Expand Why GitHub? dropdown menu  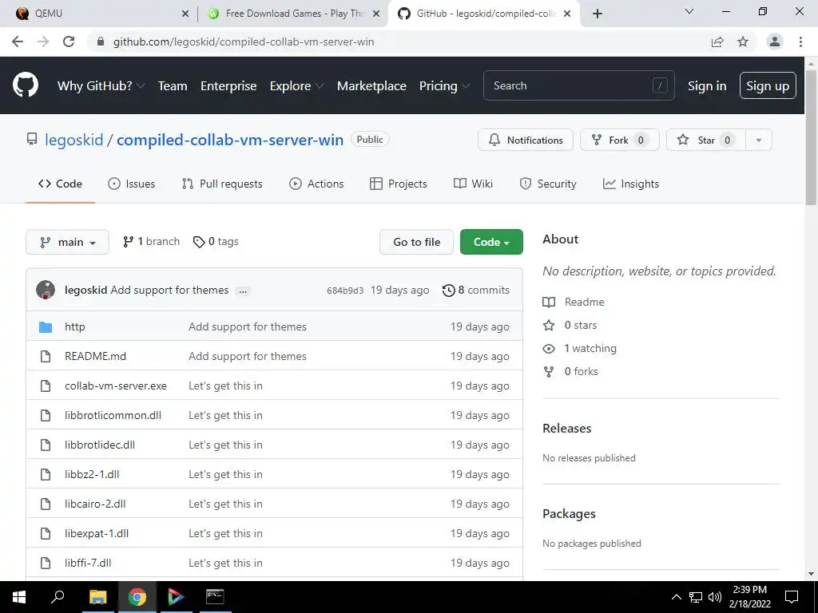101,86
